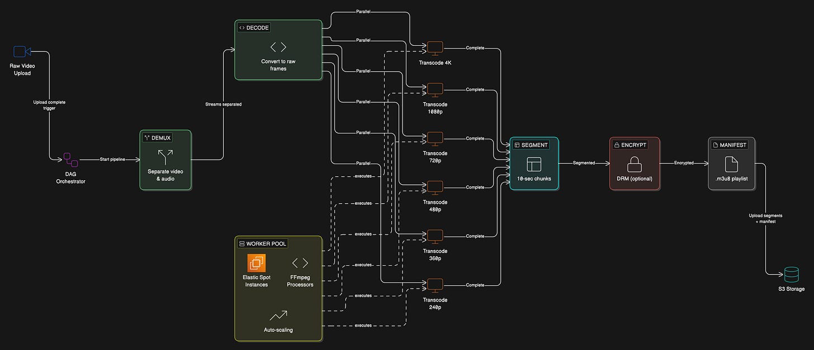Click the Elastic Spot Instances orange icon

coord(257,263)
